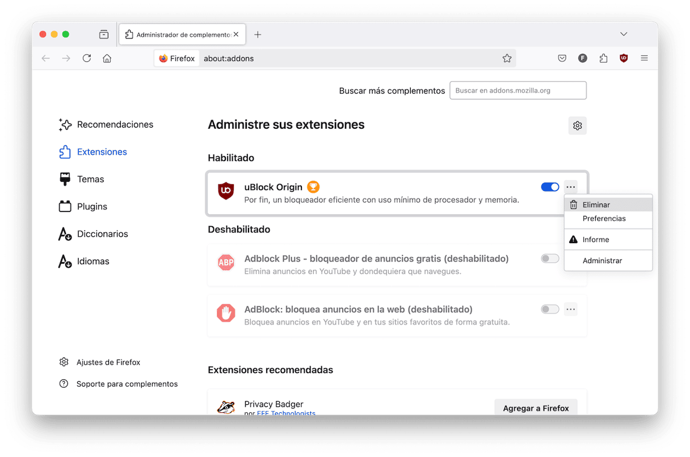This screenshot has height=457, width=690.
Task: Open Plugins in the sidebar
Action: pyautogui.click(x=83, y=206)
